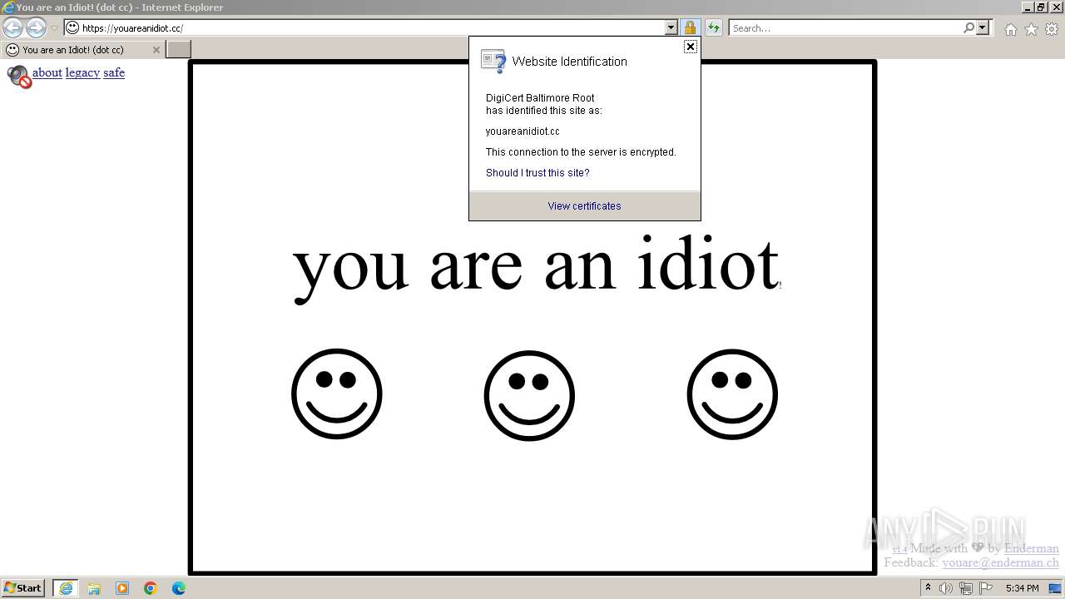Click the network tray icon
1065x599 pixels.
(x=966, y=588)
